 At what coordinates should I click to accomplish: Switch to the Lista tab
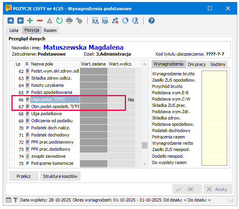click(x=14, y=30)
